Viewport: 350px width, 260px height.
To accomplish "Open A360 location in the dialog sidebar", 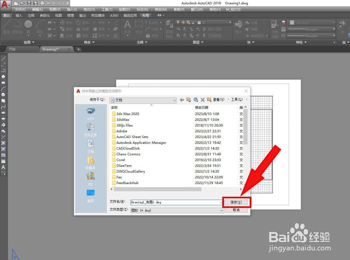I will pos(91,114).
